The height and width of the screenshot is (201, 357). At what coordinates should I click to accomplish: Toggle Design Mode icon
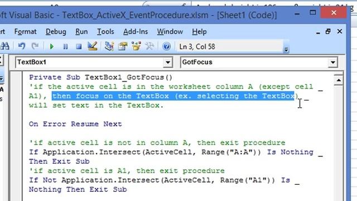[x=93, y=46]
